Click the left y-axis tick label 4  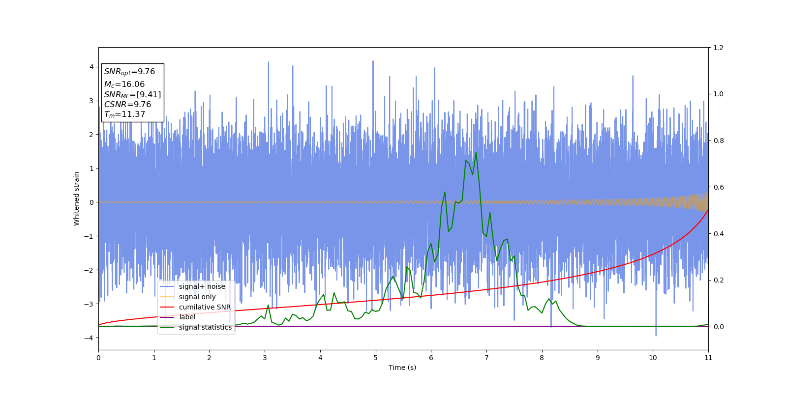coord(91,67)
